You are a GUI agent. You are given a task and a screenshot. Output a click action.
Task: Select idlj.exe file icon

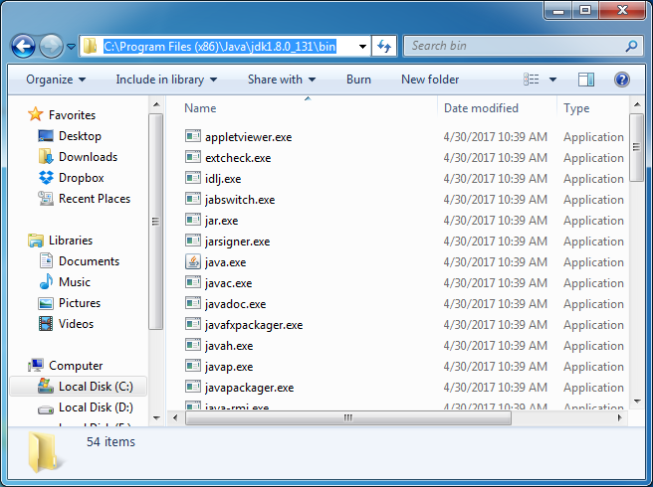point(193,178)
